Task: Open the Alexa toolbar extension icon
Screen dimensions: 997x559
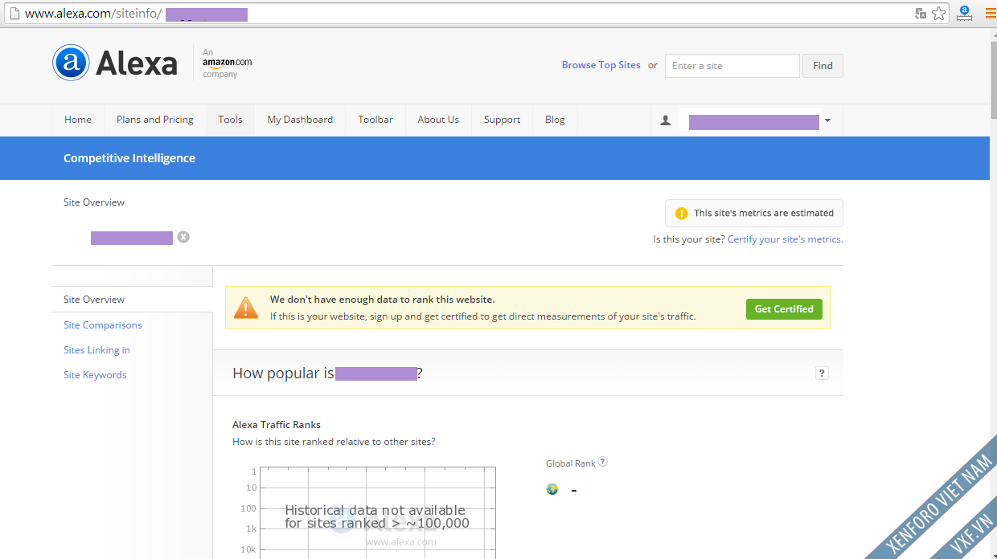Action: pos(965,13)
